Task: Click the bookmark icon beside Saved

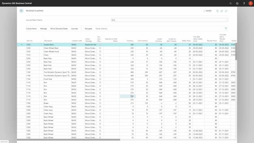Action: (x=217, y=11)
